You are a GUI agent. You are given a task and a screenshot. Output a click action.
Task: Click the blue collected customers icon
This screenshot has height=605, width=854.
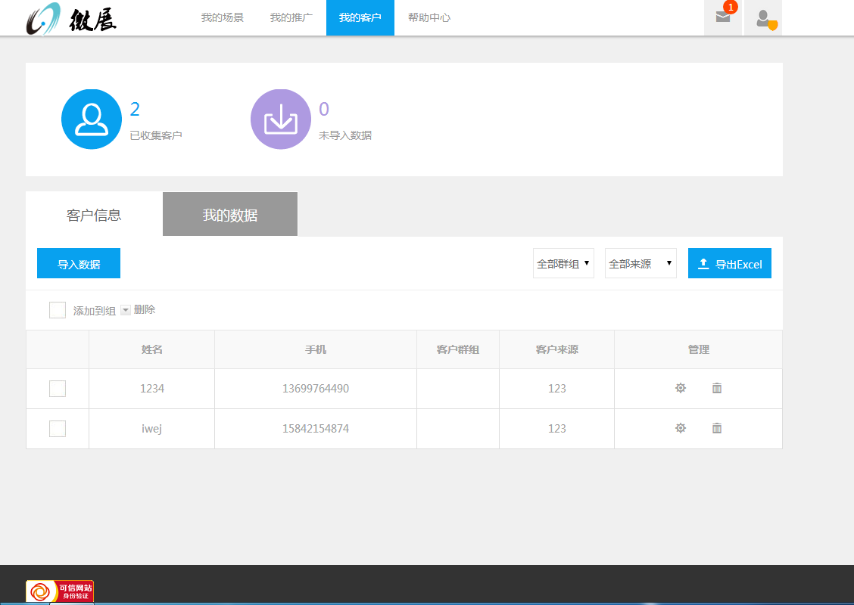click(92, 119)
